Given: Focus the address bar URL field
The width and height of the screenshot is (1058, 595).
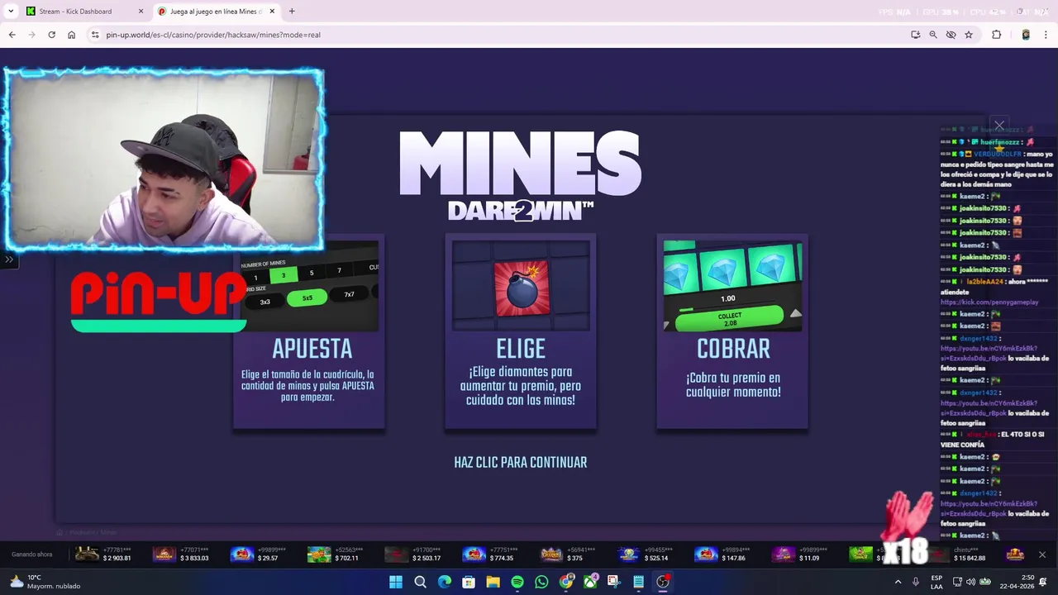Looking at the screenshot, I should [x=496, y=35].
